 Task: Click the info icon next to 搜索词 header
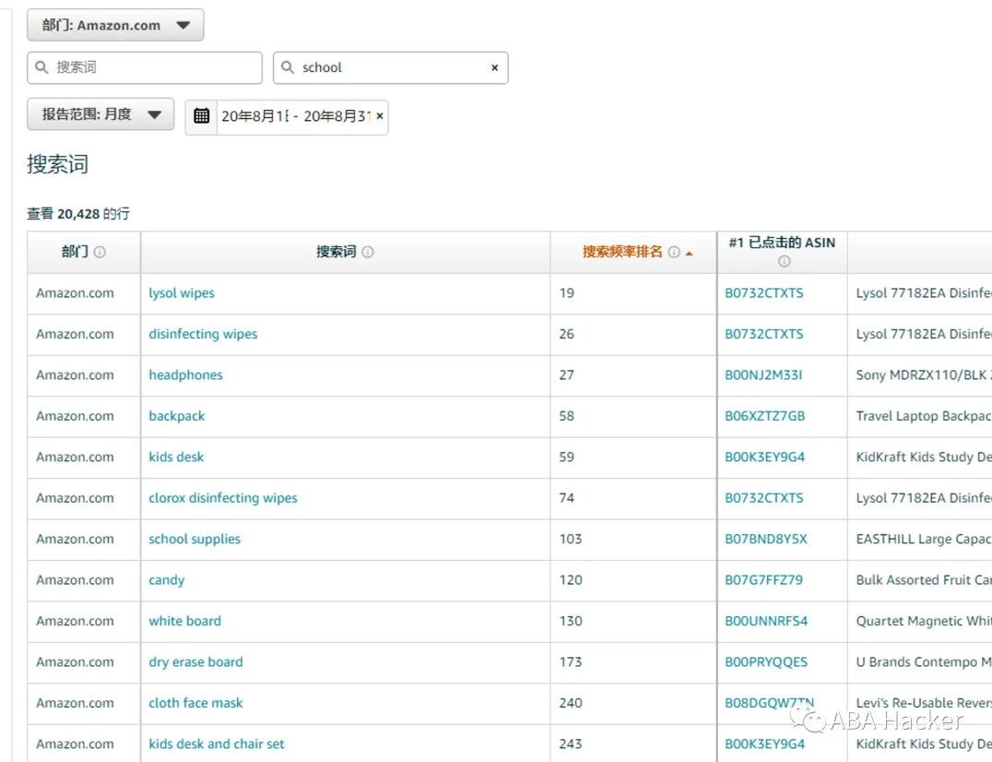coord(368,252)
